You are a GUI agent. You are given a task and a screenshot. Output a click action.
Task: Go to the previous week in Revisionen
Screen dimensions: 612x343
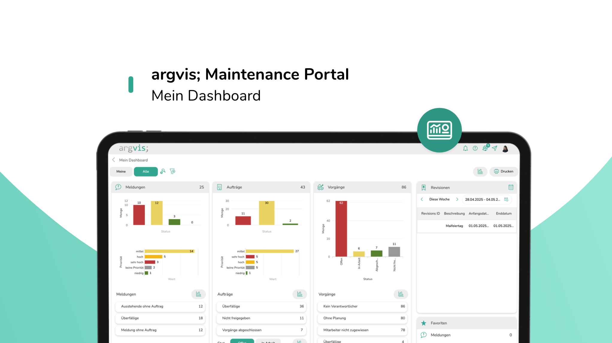pyautogui.click(x=422, y=199)
